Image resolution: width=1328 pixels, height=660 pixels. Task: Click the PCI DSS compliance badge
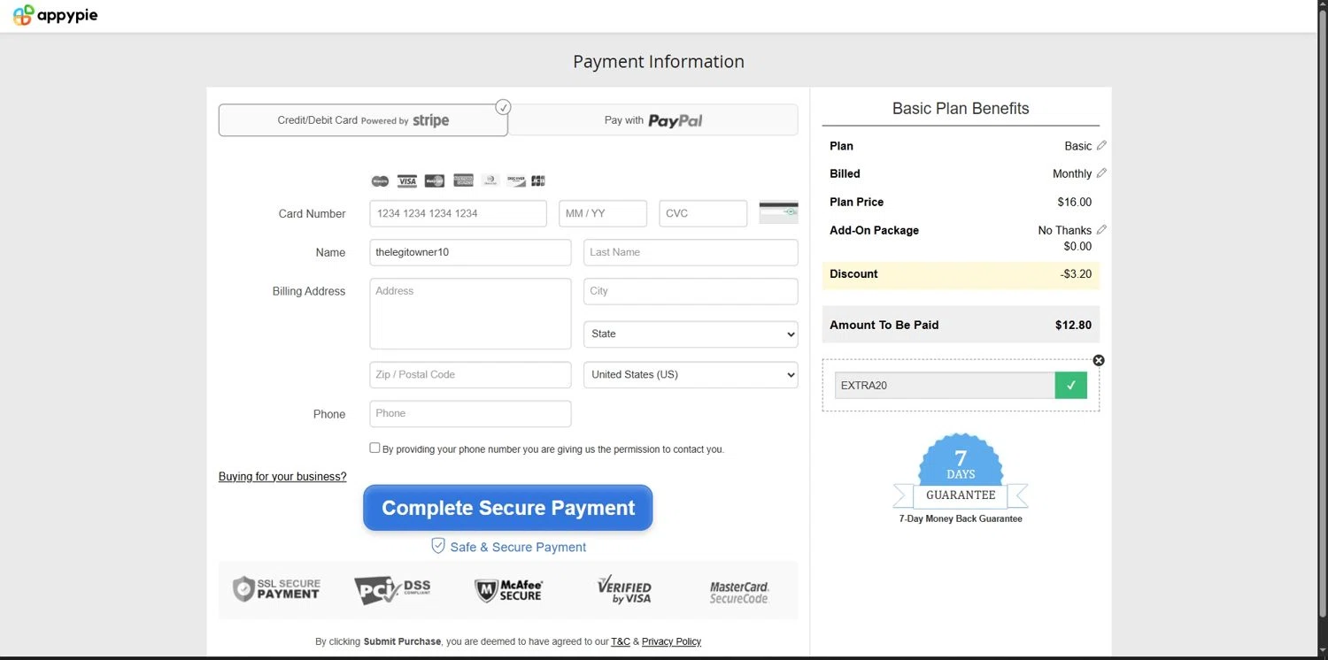[392, 589]
